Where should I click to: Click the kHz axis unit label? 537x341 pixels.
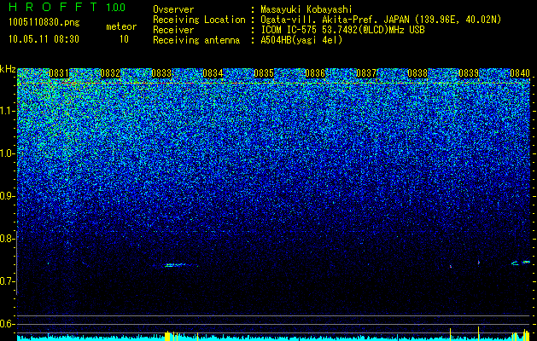tap(8, 69)
